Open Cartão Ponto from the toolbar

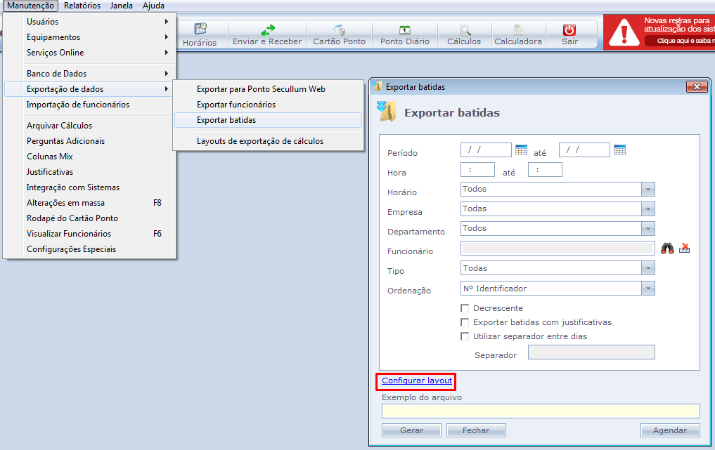pos(340,30)
